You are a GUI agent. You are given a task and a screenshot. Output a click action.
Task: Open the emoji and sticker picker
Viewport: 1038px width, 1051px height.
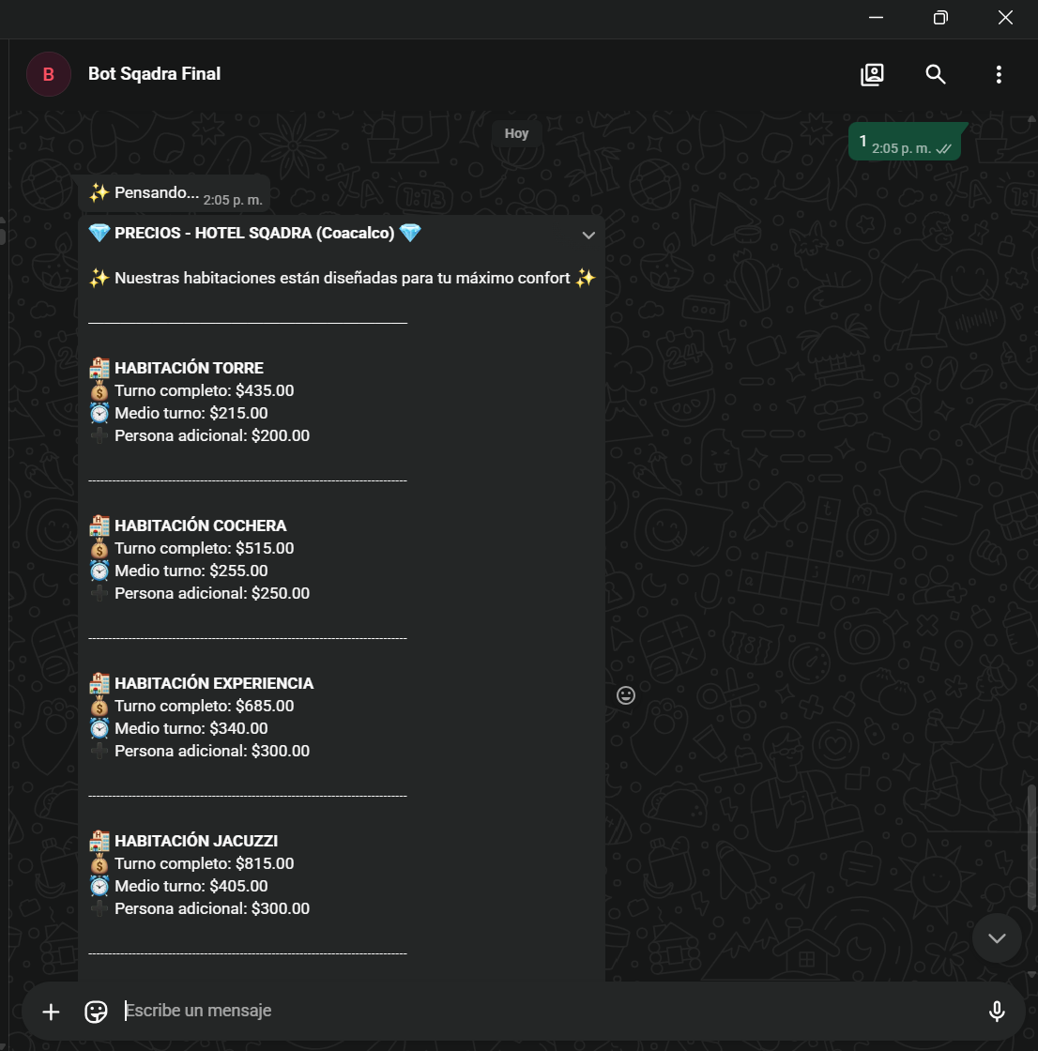(x=96, y=1012)
